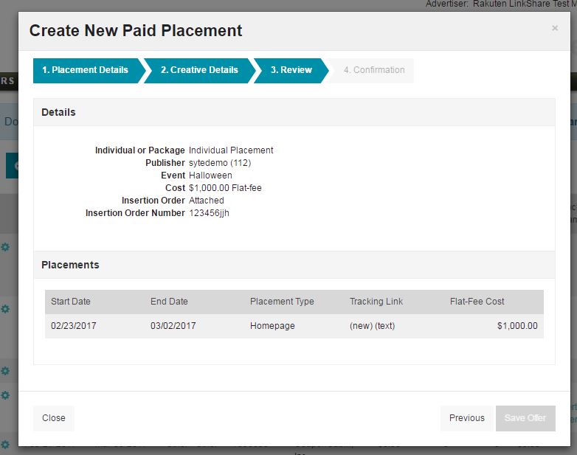Click the Homepage placement type cell
577x455 pixels.
pyautogui.click(x=272, y=326)
